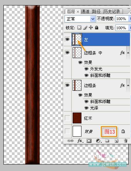This screenshot has height=171, width=131.
Task: Add a layer mask
Action: tap(89, 141)
